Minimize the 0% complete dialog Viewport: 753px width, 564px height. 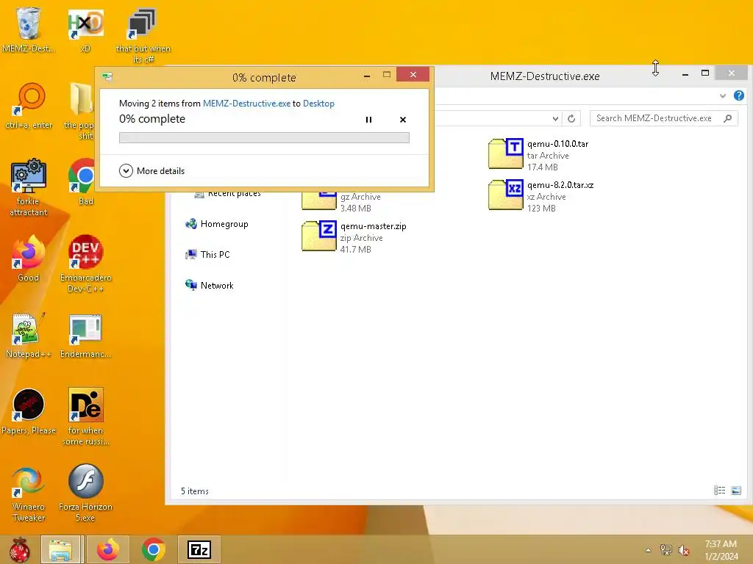tap(367, 76)
